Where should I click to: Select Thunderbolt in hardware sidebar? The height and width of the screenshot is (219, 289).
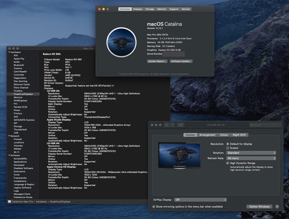20,130
